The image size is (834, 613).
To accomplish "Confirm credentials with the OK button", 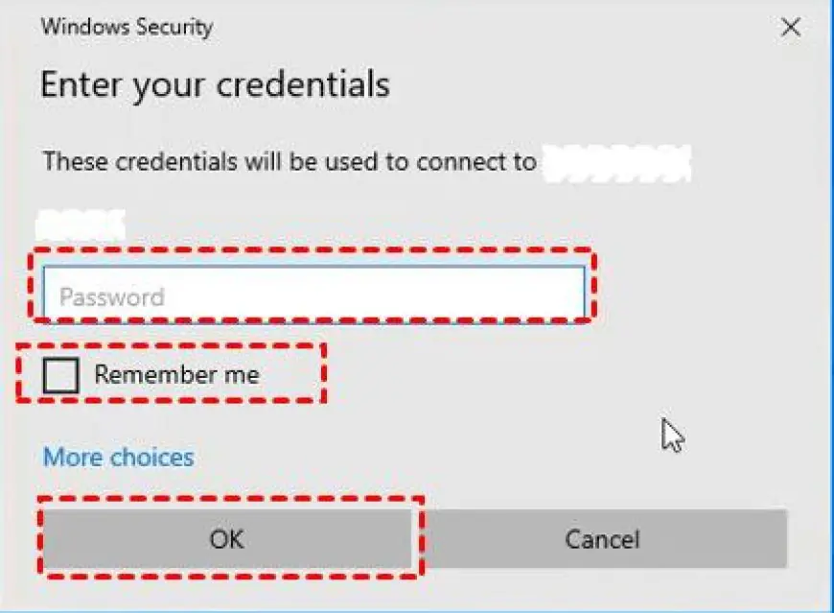I will point(227,538).
